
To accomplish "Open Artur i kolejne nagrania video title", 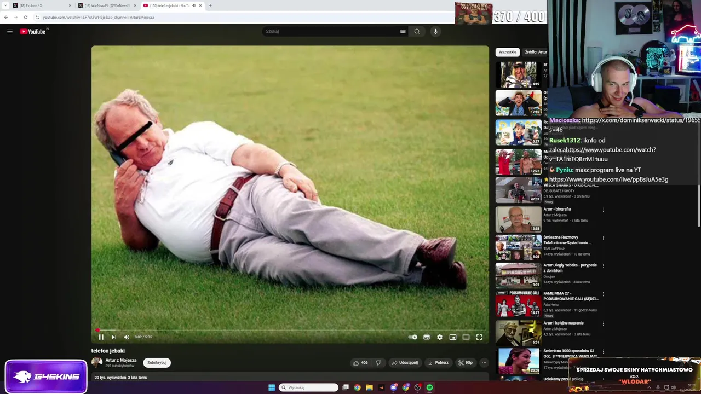I will (x=563, y=323).
